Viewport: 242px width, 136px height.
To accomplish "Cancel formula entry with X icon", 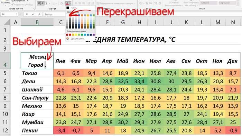I will click(27, 14).
